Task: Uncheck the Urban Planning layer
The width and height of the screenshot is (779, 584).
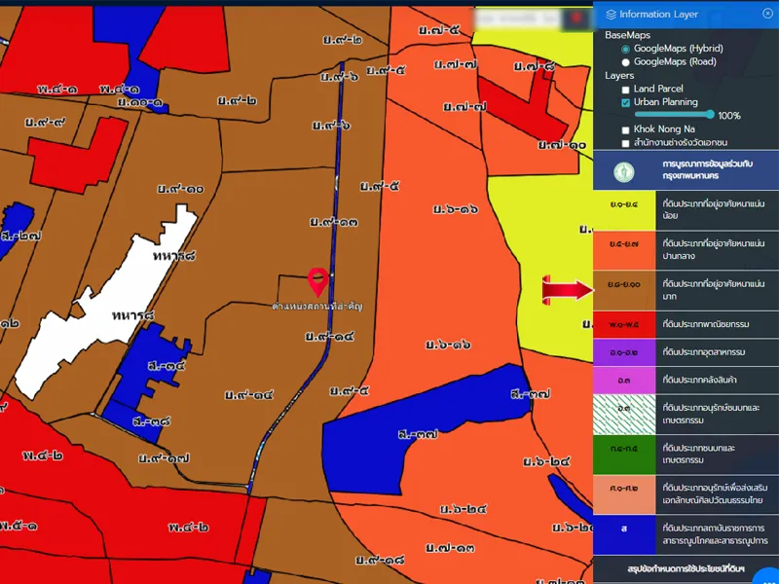Action: point(625,102)
